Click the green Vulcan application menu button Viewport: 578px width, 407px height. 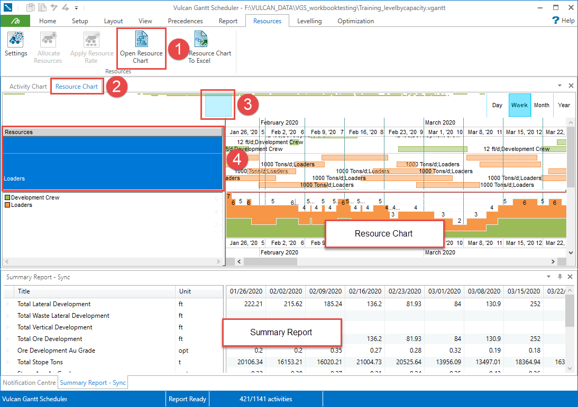pos(15,21)
